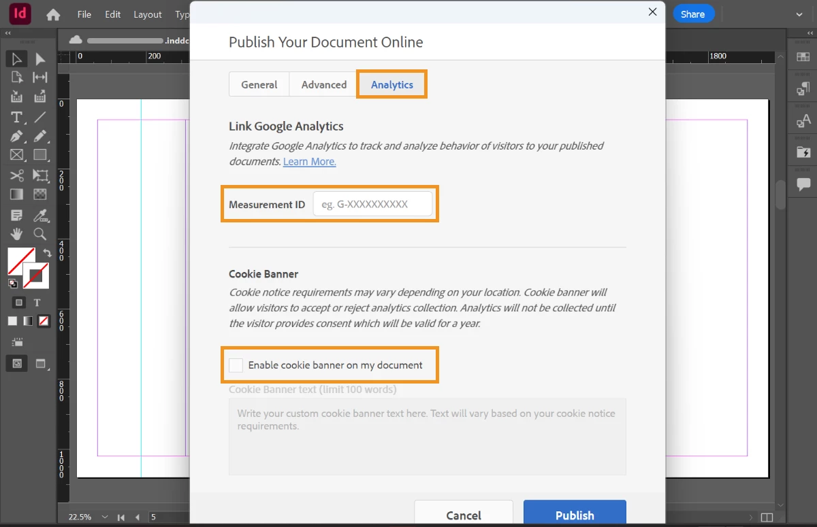Apply solid color swatch button
Viewport: 817px width, 527px height.
12,321
